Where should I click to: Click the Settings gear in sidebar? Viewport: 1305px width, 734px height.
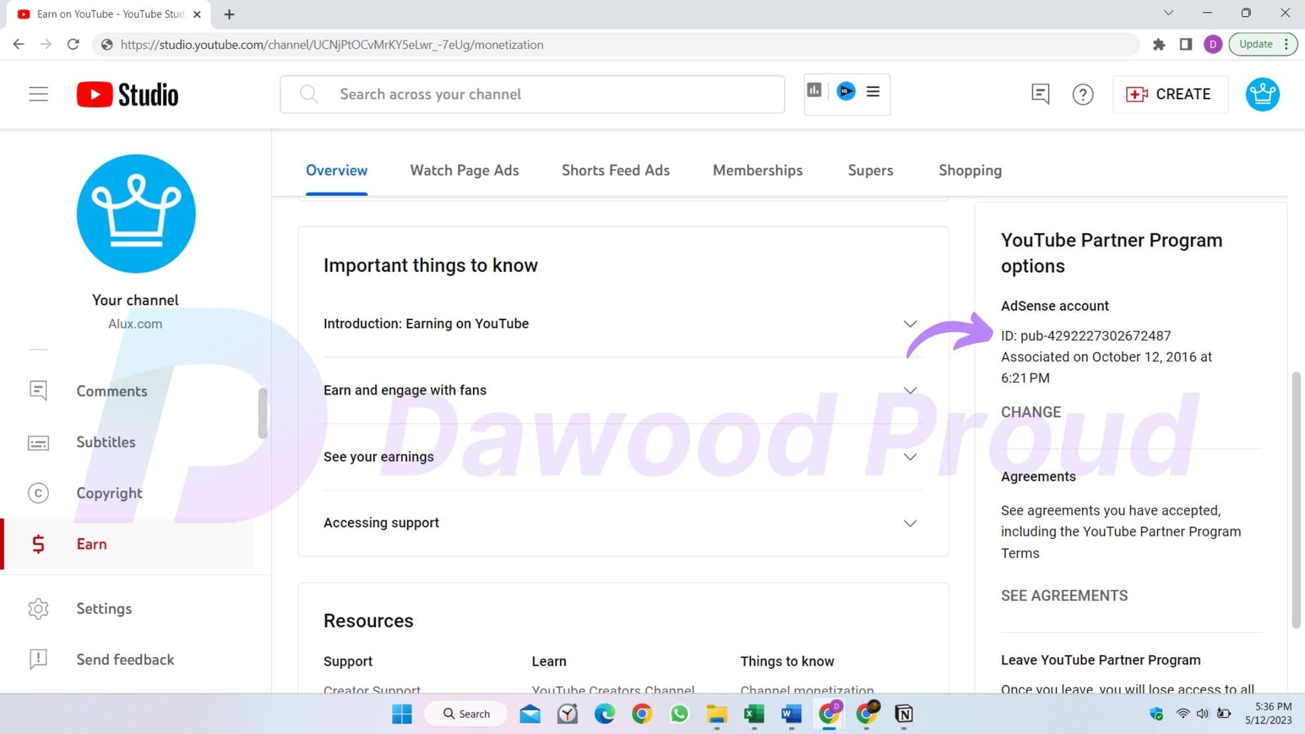(x=104, y=609)
